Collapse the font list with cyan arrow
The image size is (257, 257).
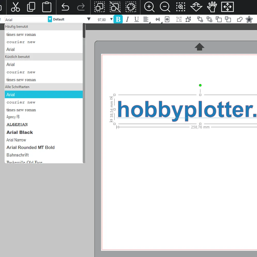point(50,19)
